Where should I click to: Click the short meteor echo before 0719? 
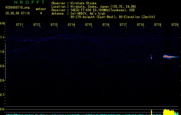(151, 57)
